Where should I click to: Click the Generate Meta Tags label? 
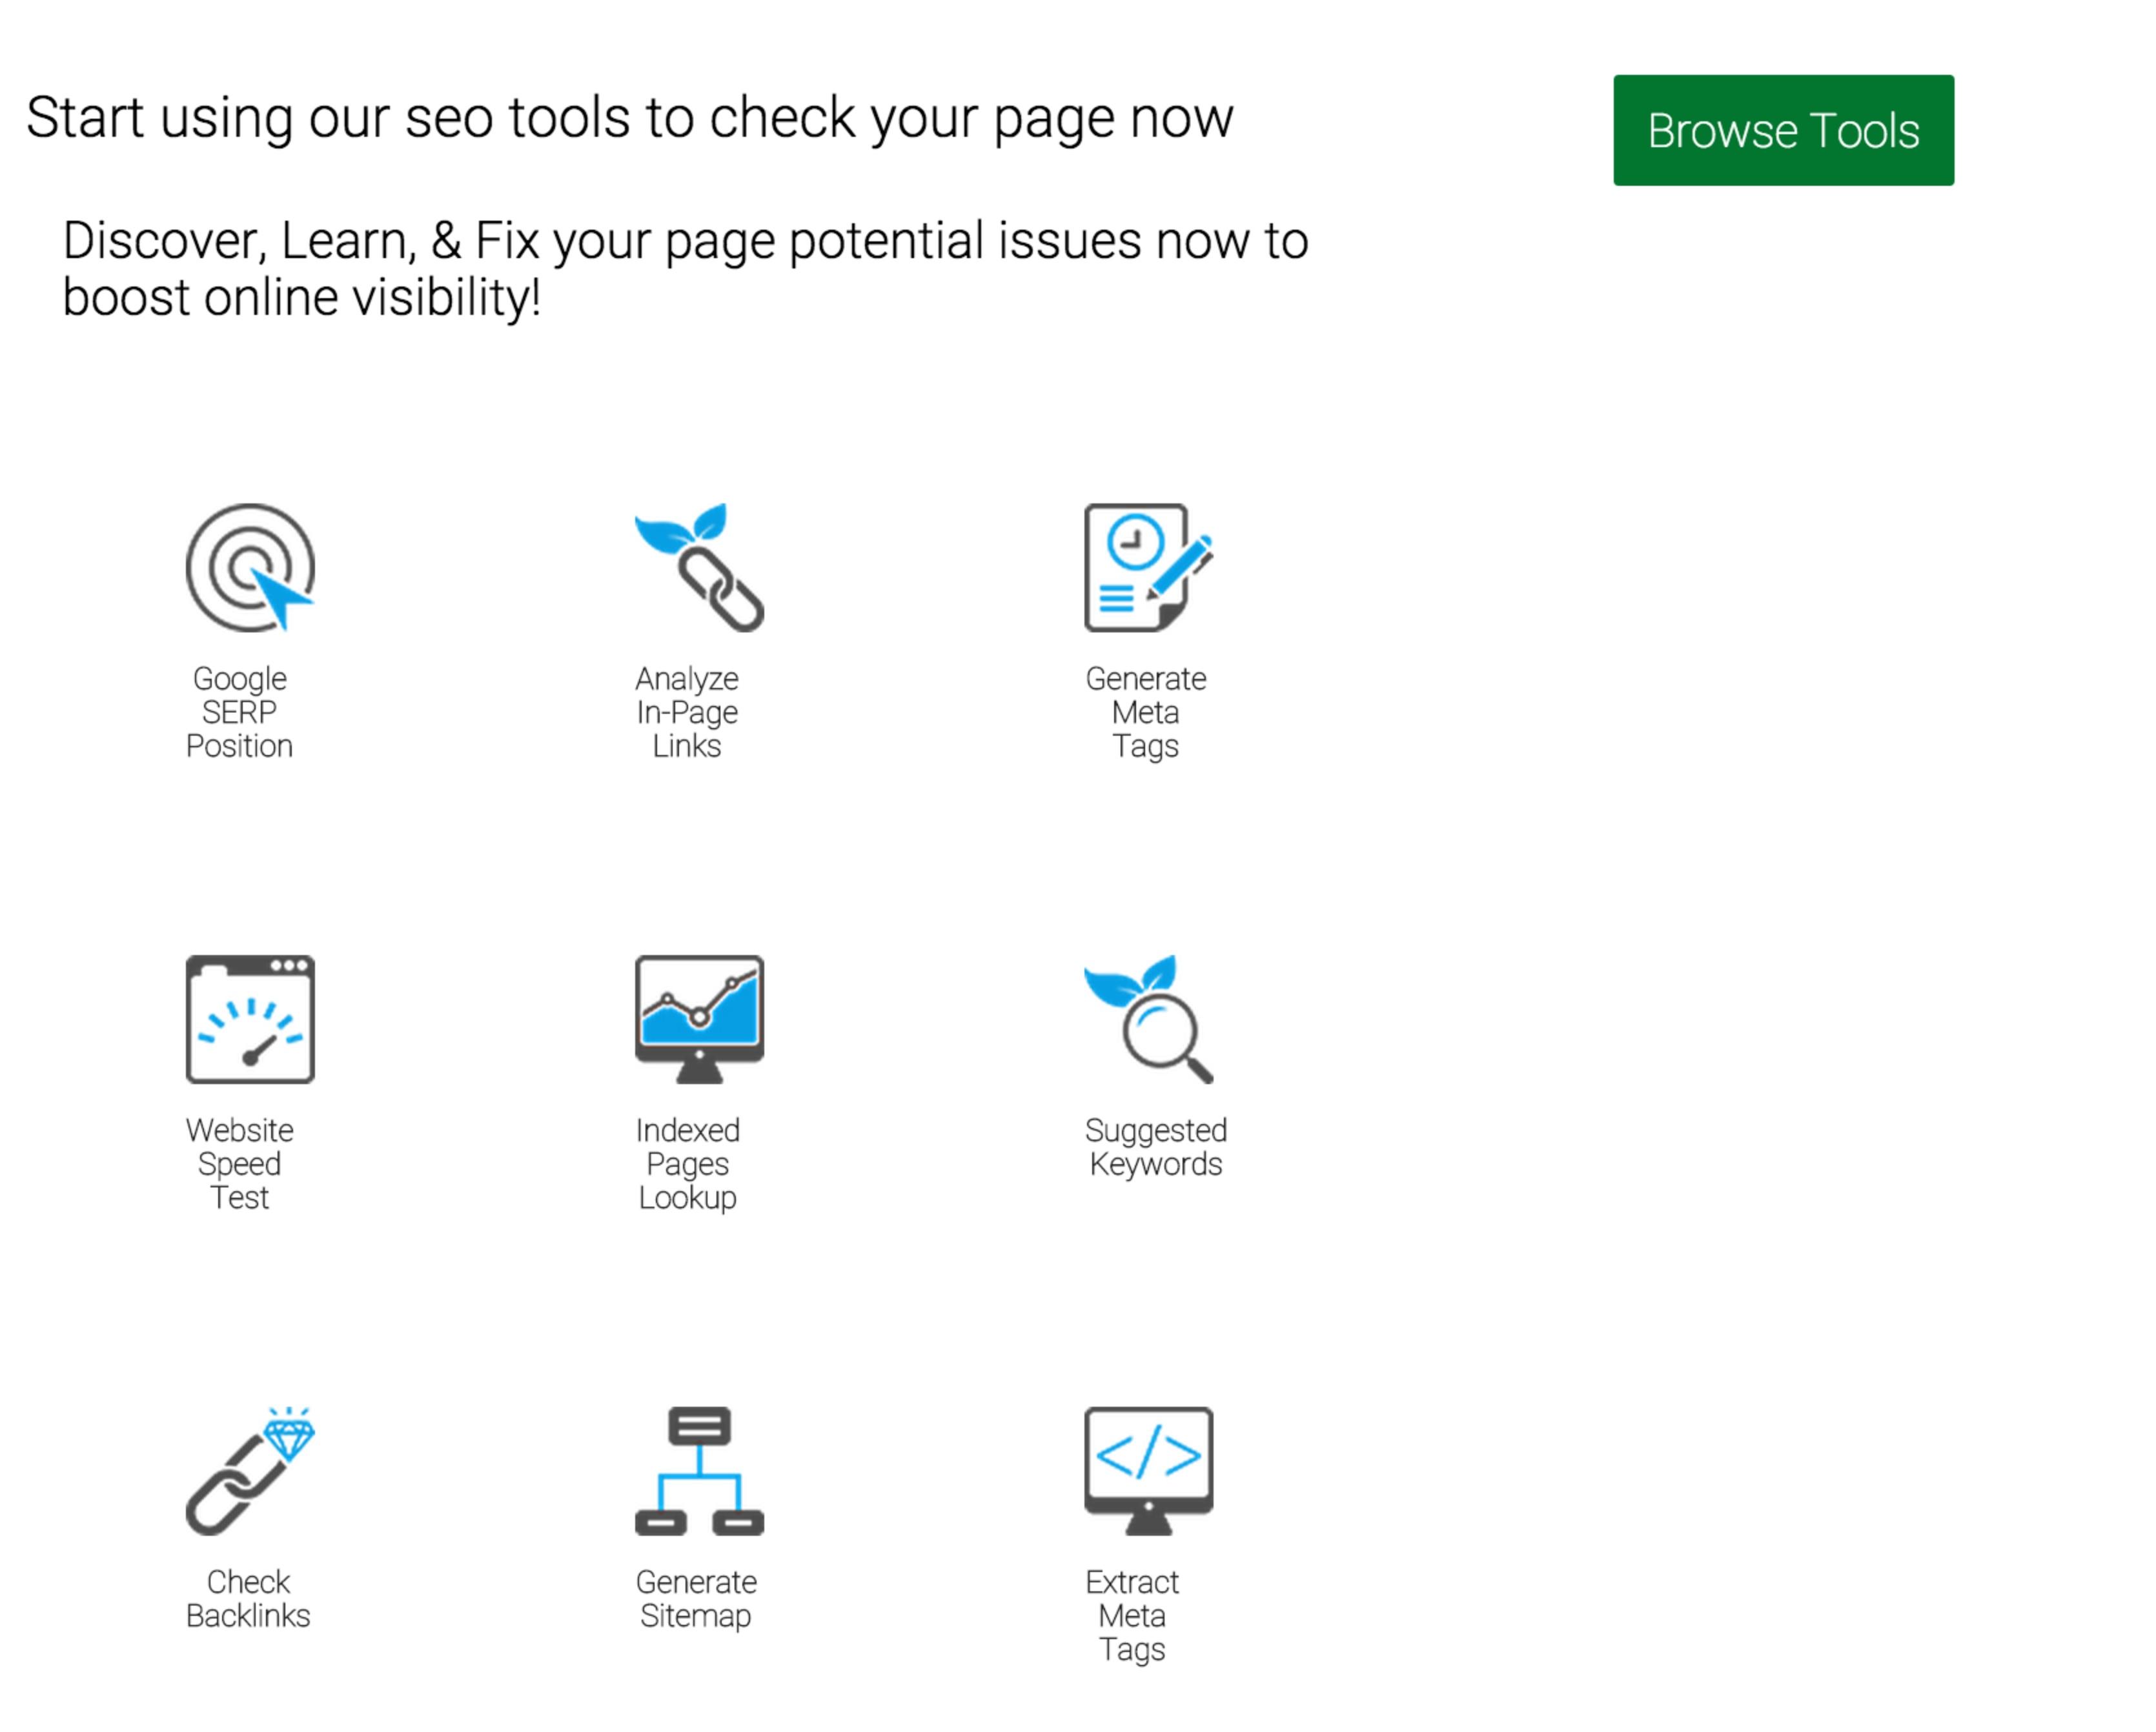[x=1146, y=712]
